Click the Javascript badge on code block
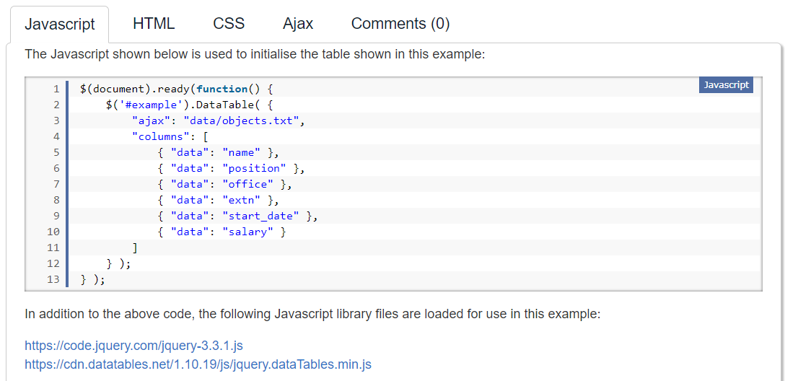This screenshot has width=785, height=381. tap(726, 85)
